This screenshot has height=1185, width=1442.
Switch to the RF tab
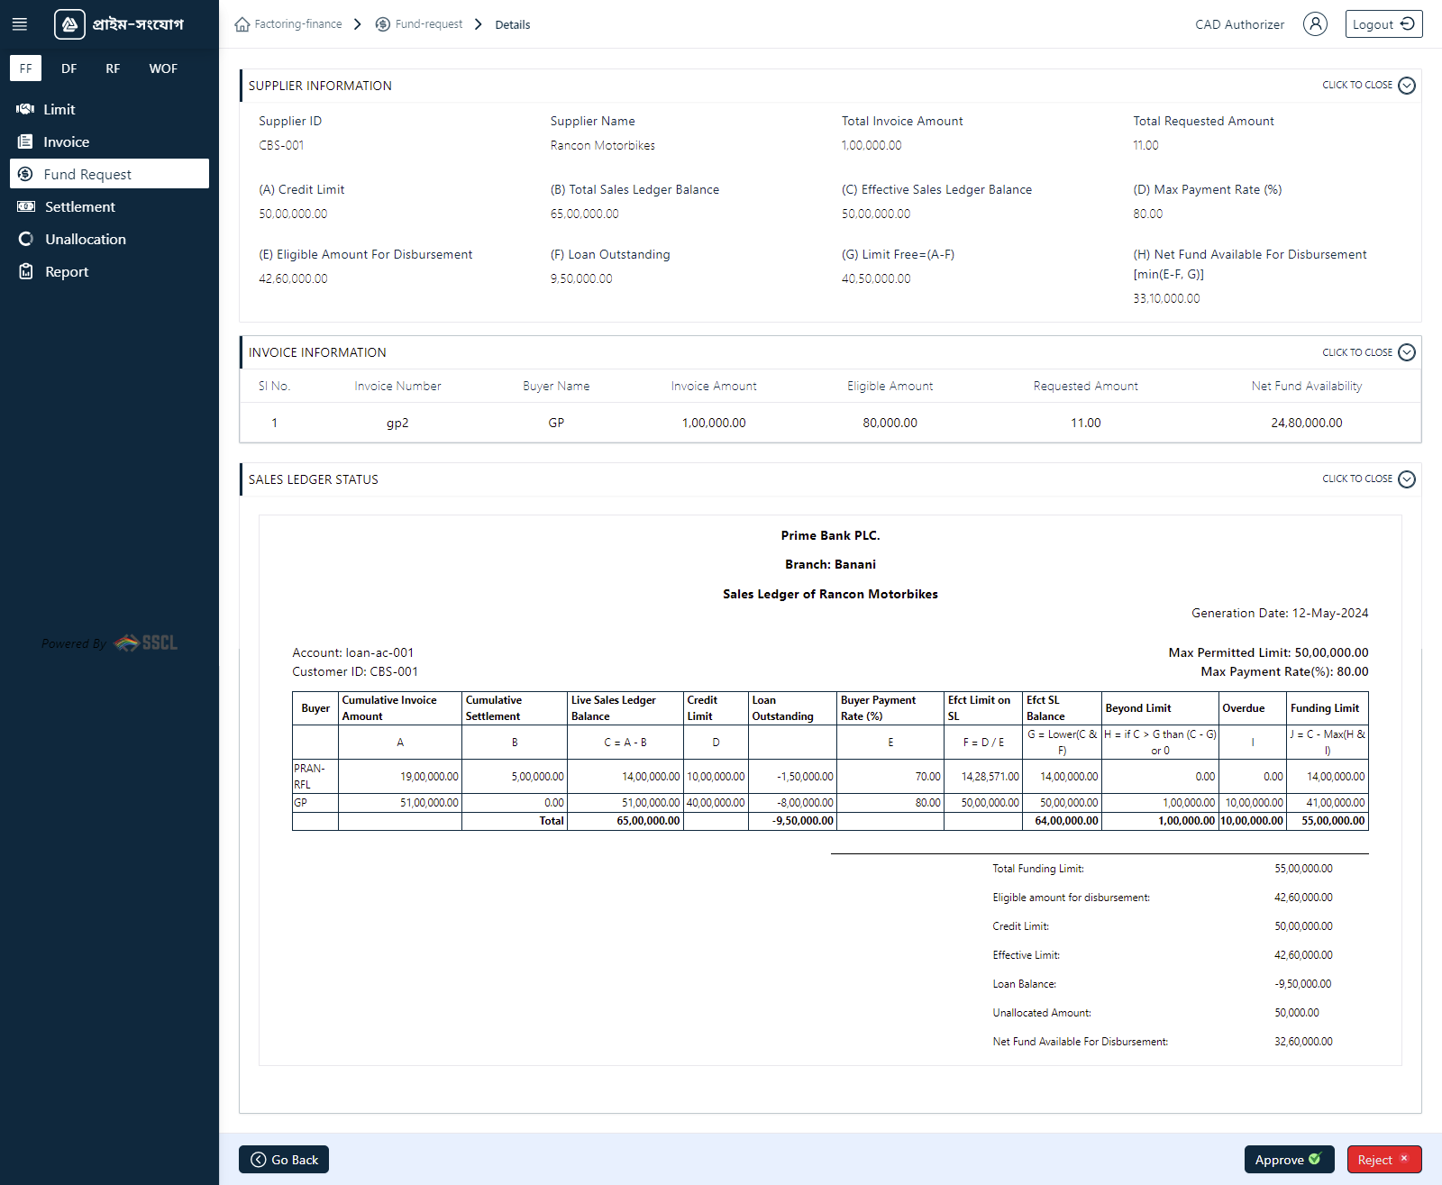point(113,68)
